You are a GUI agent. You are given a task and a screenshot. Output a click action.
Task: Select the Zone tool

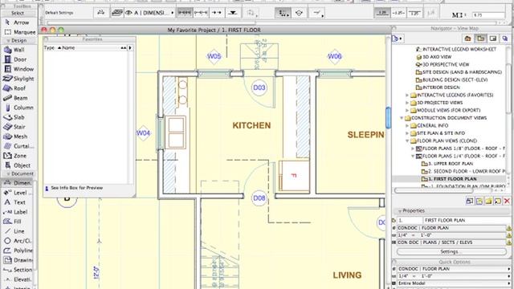coord(18,156)
